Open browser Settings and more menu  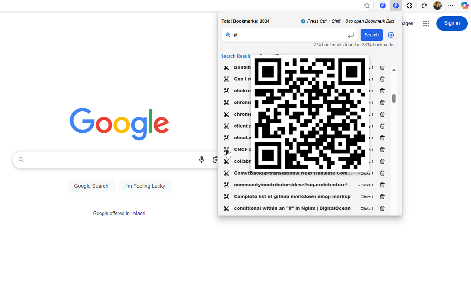[451, 6]
